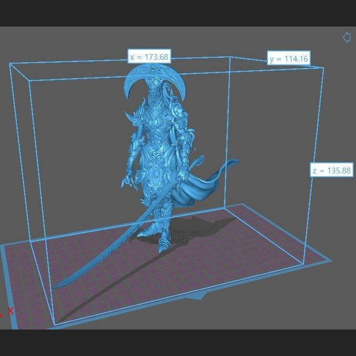Click the leftmost corner of the build plate

[x=4, y=246]
